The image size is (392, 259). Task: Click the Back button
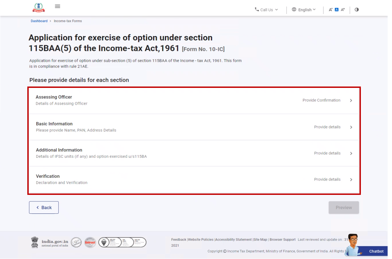click(44, 207)
